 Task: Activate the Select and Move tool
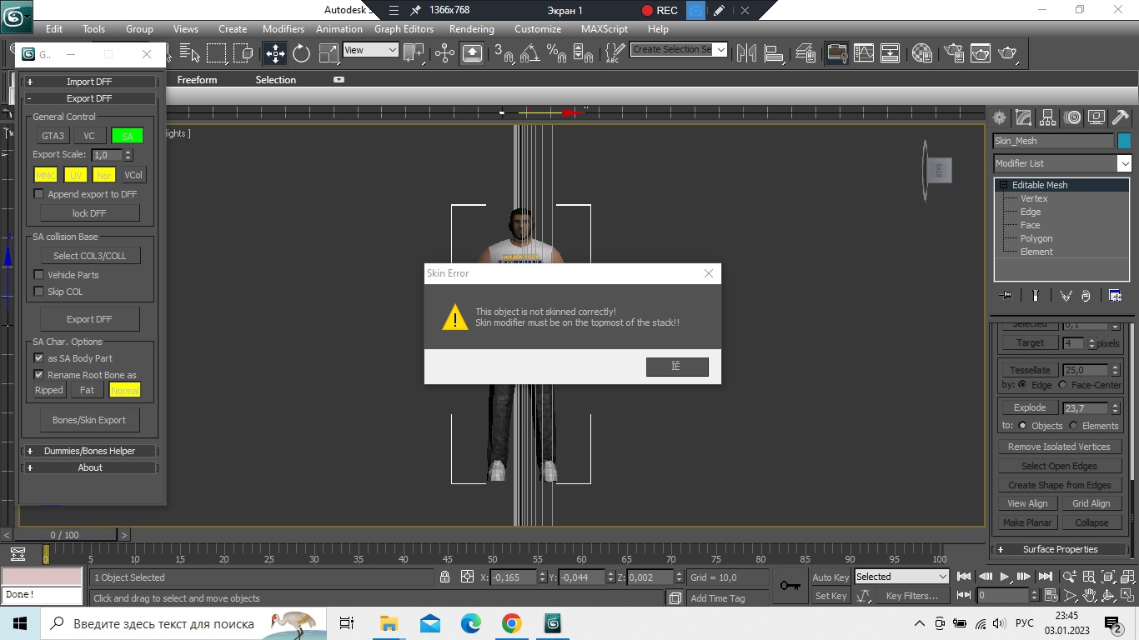tap(274, 53)
